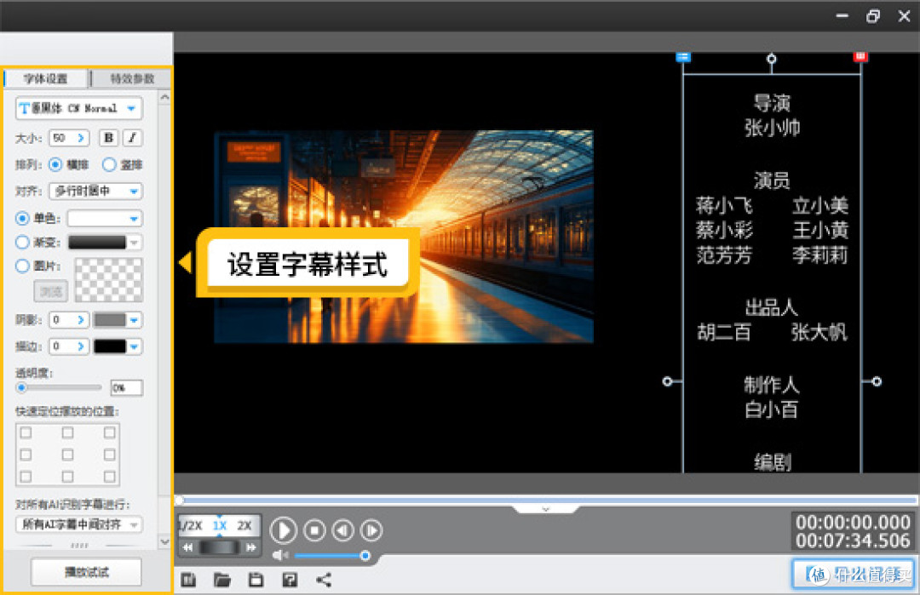Check the bottom-right subtitle position box
Image resolution: width=920 pixels, height=595 pixels.
click(x=109, y=476)
